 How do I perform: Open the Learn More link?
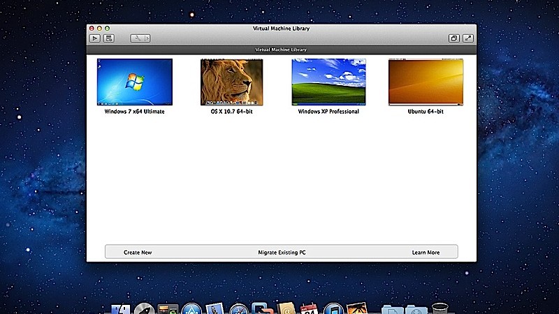tap(426, 252)
